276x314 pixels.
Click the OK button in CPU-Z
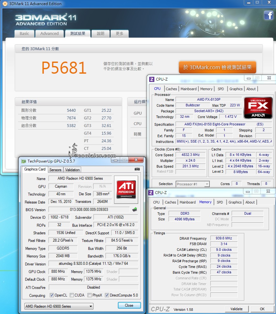pos(262,309)
